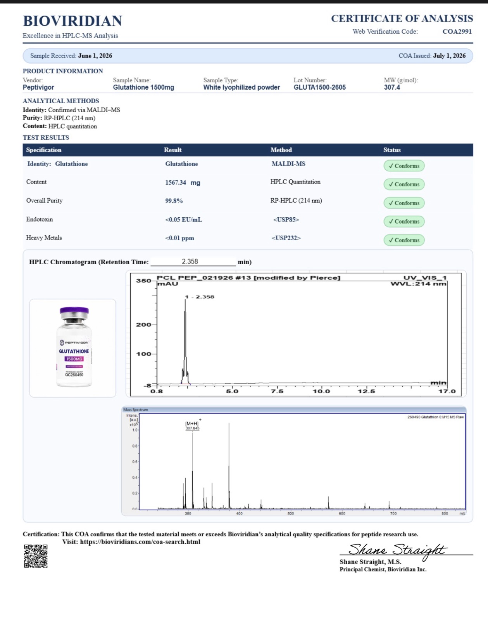Click the HPLC peak label 1 - 2.358
The height and width of the screenshot is (640, 488).
tap(200, 297)
